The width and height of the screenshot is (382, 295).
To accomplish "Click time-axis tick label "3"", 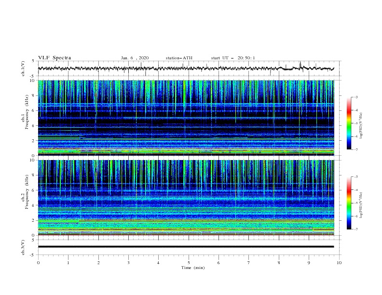I will [x=128, y=263].
